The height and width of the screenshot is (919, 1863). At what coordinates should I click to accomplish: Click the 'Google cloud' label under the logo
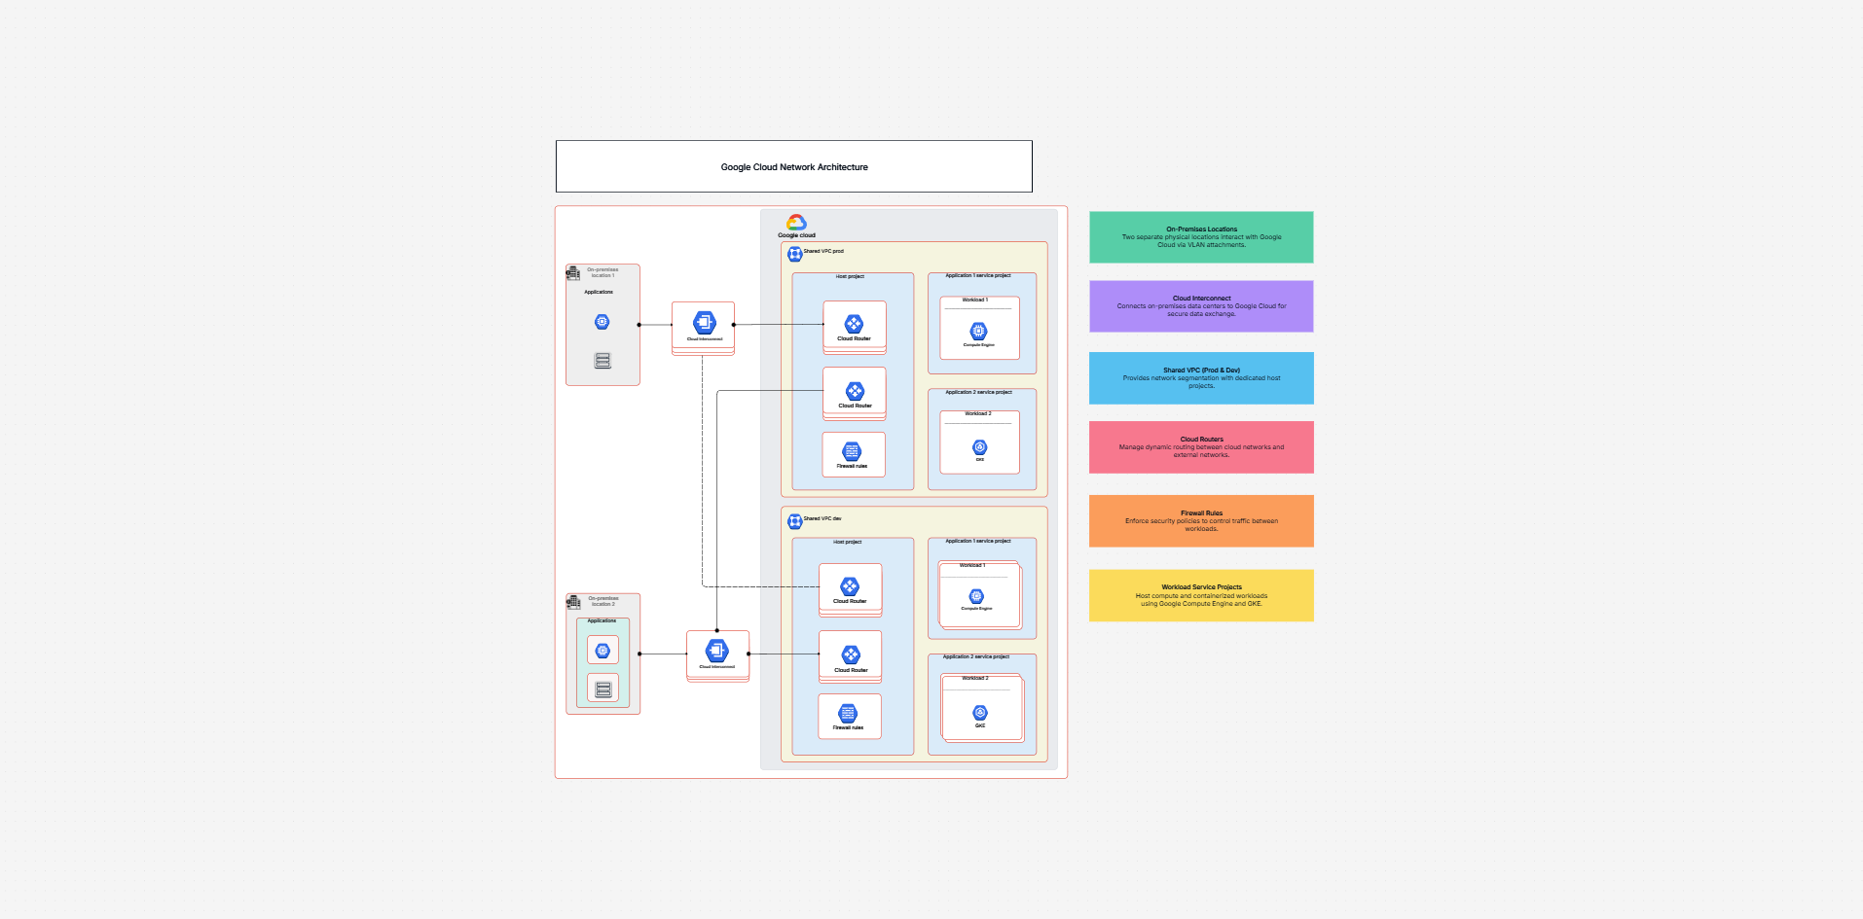(x=796, y=235)
